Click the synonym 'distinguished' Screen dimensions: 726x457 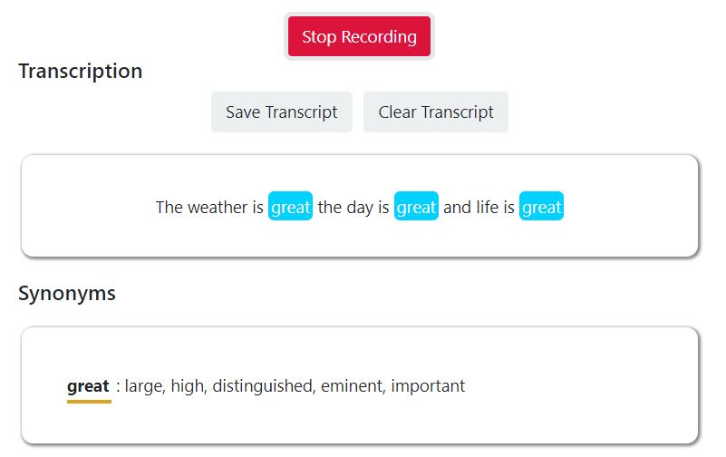(262, 386)
